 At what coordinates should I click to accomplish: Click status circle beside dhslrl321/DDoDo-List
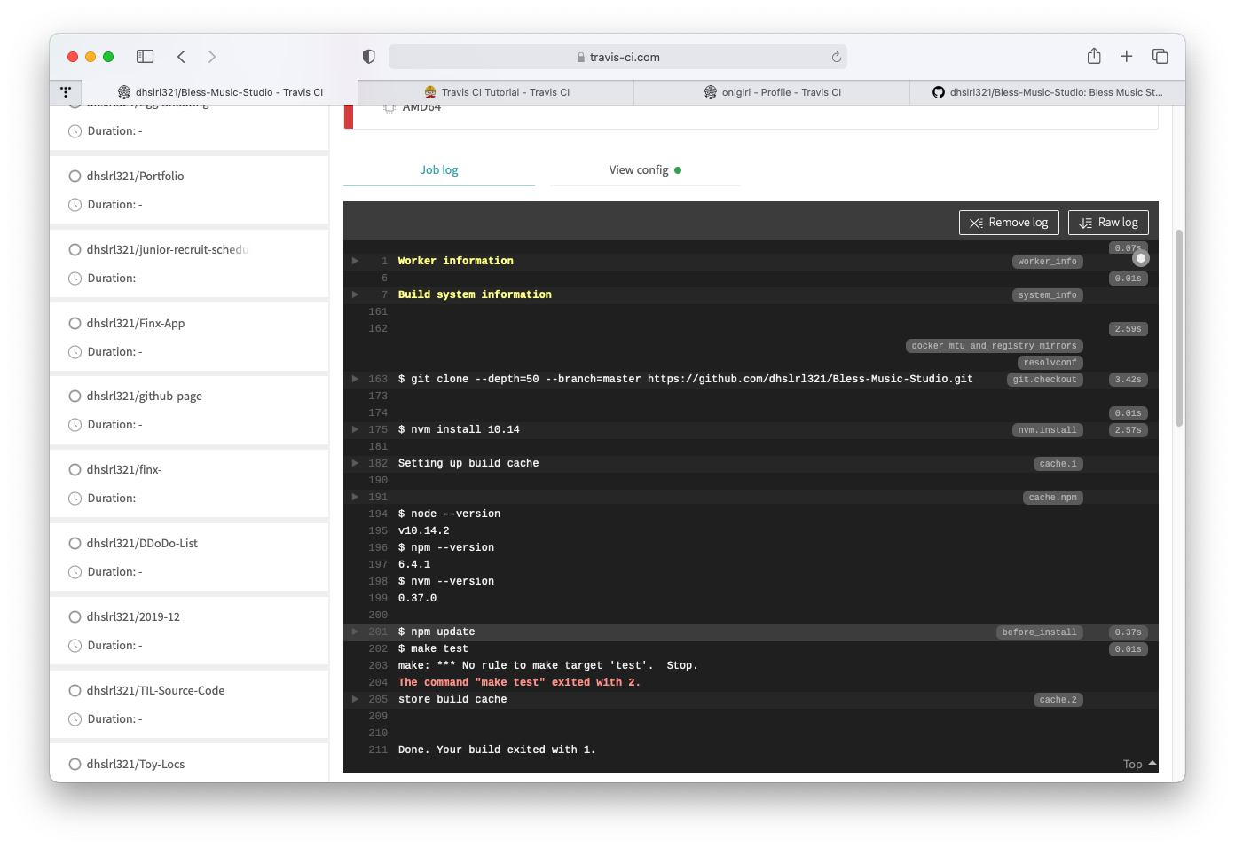coord(75,543)
